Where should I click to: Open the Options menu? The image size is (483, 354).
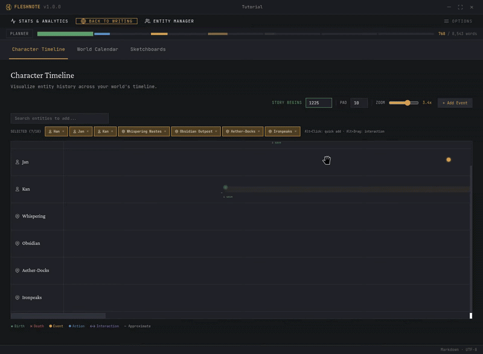458,21
